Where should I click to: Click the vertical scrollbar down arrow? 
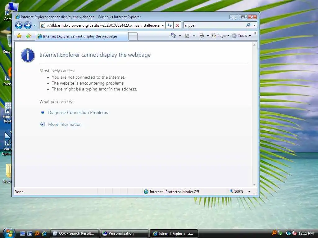[254, 185]
